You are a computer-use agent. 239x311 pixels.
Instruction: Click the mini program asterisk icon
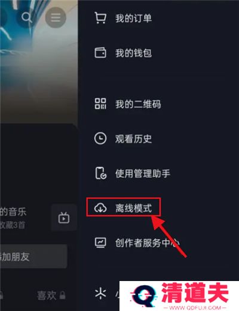[100, 294]
